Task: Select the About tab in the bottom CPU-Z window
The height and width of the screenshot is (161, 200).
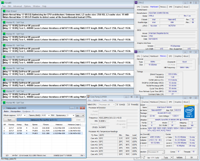Action: coord(186,102)
